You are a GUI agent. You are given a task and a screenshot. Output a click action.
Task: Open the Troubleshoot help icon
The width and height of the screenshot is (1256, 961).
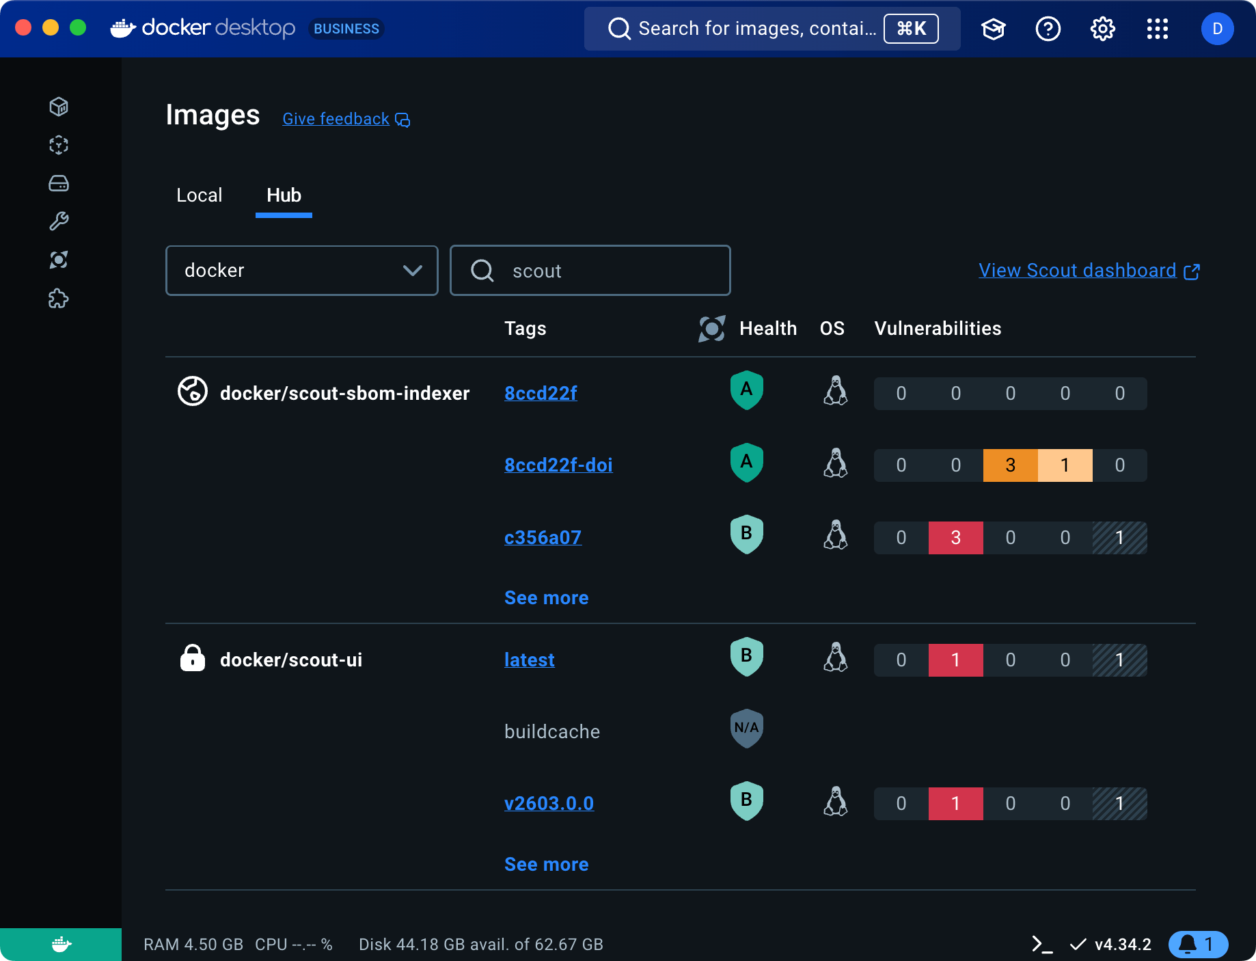click(1048, 29)
